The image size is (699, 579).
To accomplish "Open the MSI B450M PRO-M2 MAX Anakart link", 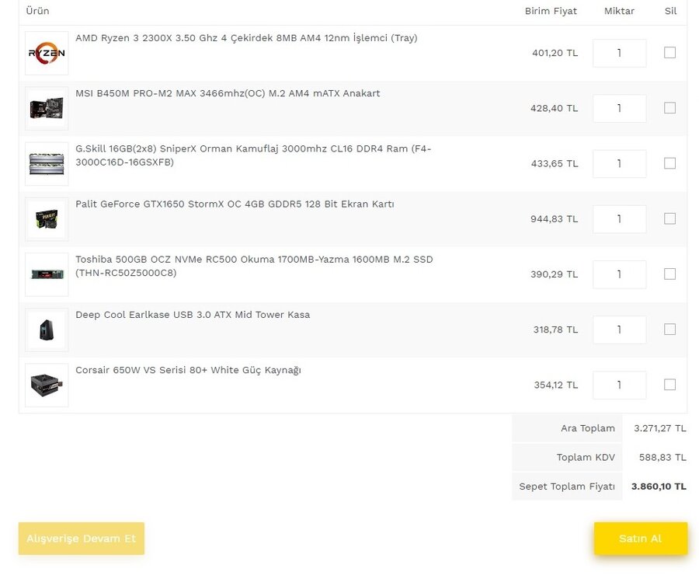I will 228,93.
